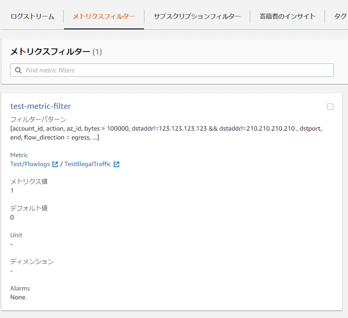The height and width of the screenshot is (318, 348).
Task: Click the Metric label
Action: coord(19,155)
